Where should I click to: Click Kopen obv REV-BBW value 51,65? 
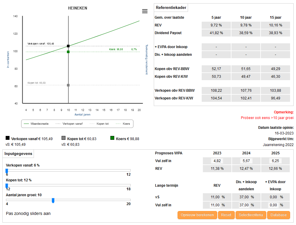pos(246,69)
